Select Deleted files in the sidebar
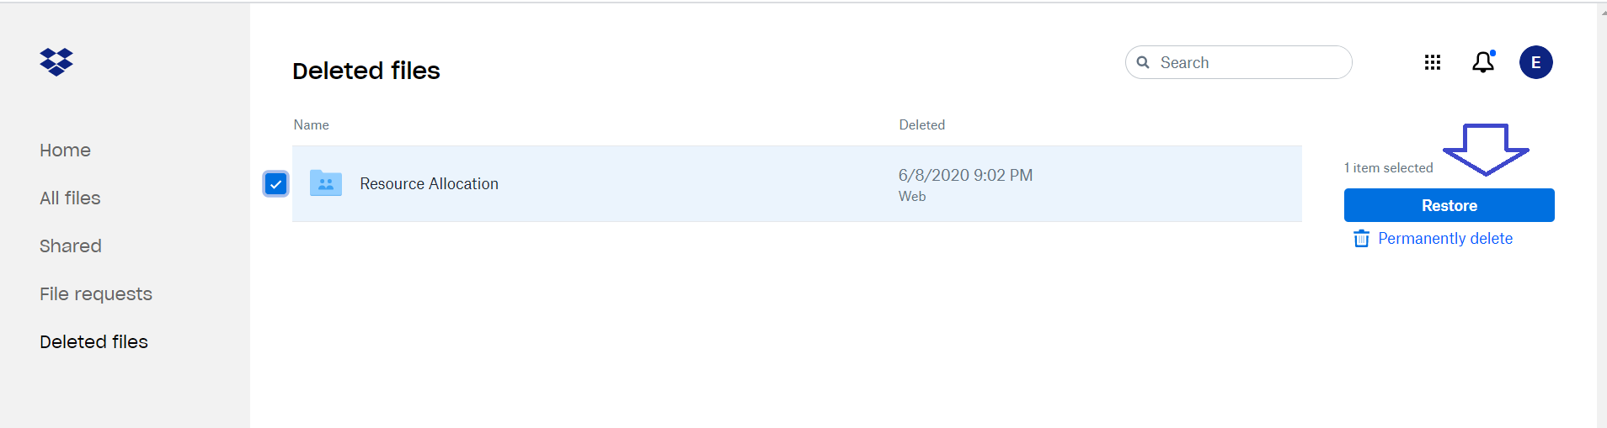 coord(93,342)
